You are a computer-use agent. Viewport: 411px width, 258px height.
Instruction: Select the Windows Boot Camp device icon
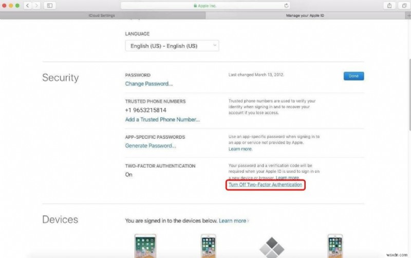point(272,247)
